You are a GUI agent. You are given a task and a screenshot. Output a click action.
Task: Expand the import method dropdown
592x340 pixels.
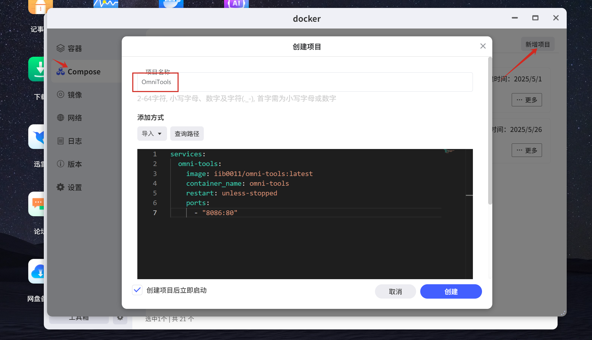coord(152,134)
